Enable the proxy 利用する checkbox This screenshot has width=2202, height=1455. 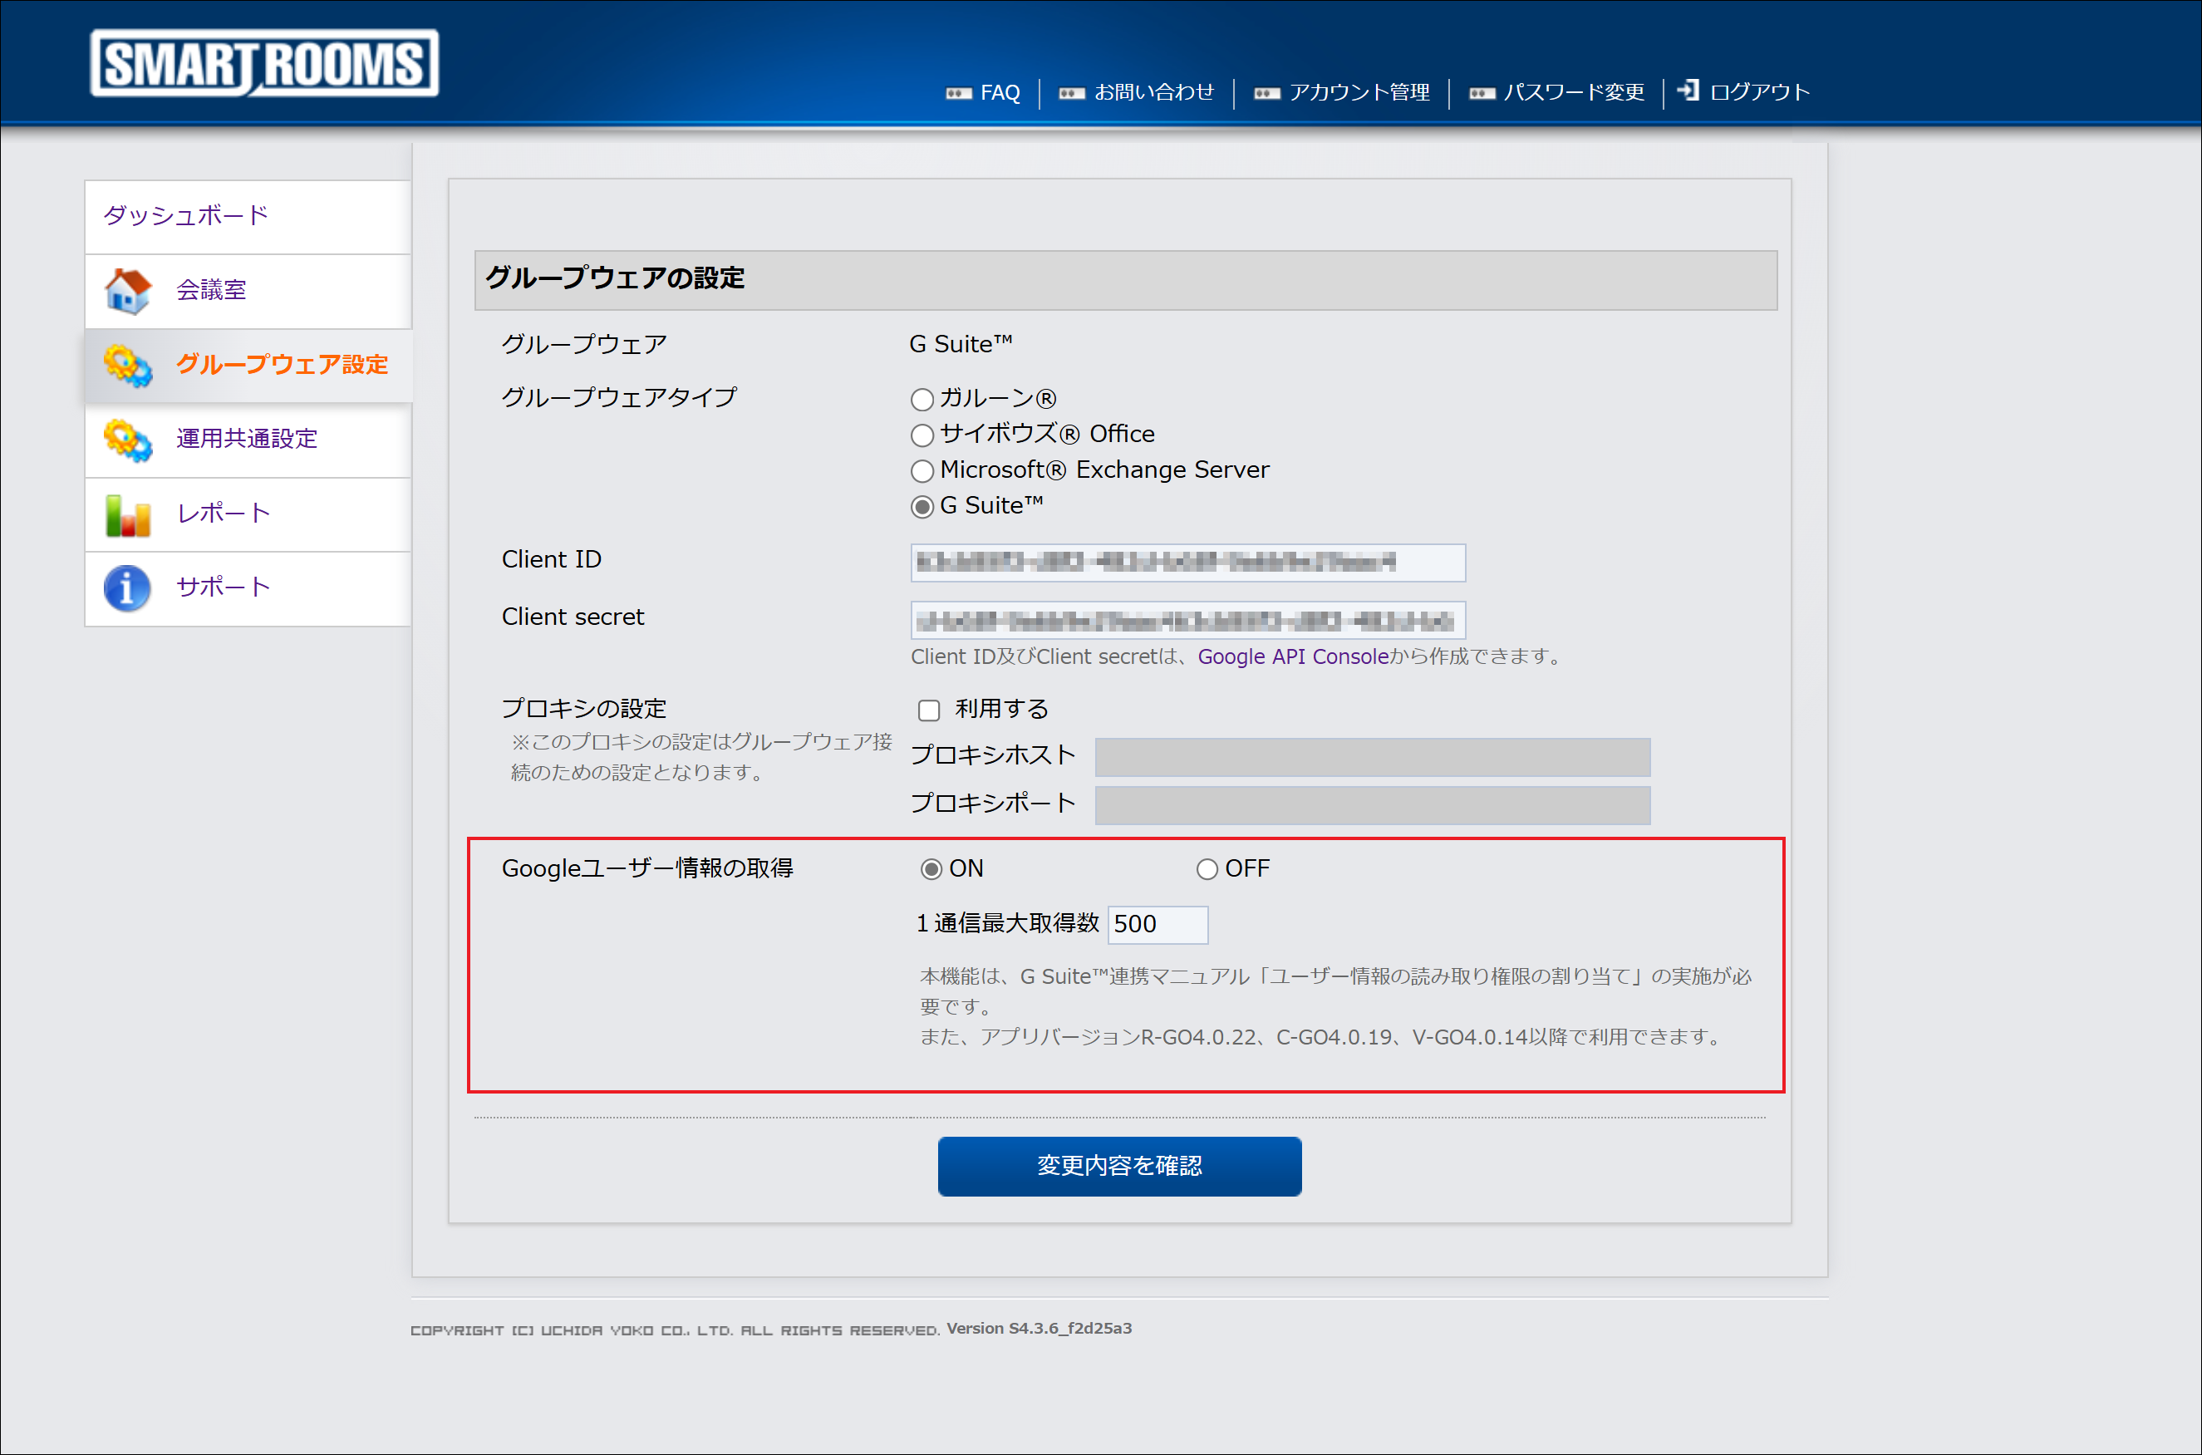(x=929, y=710)
